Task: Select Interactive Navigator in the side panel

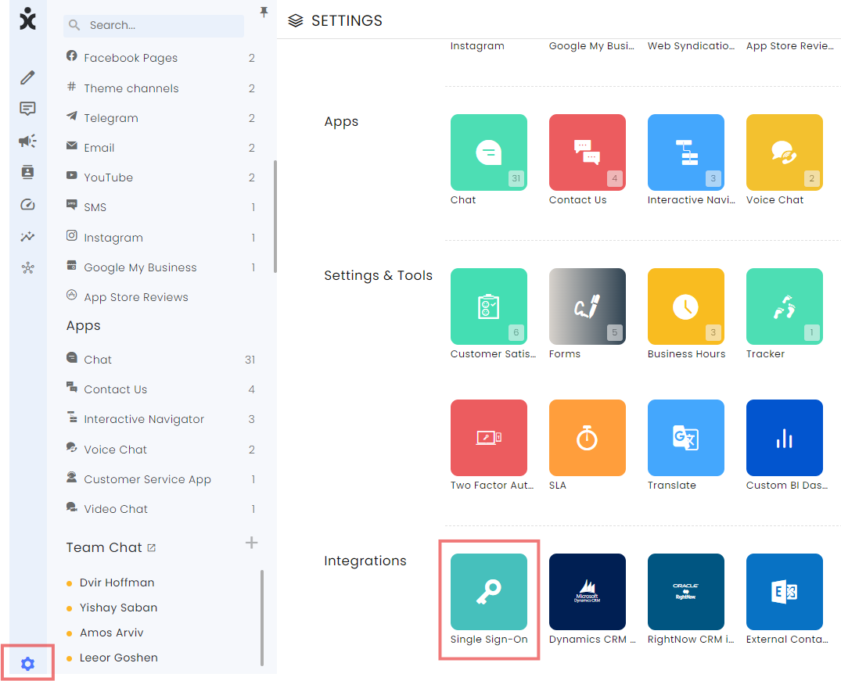Action: 160,419
